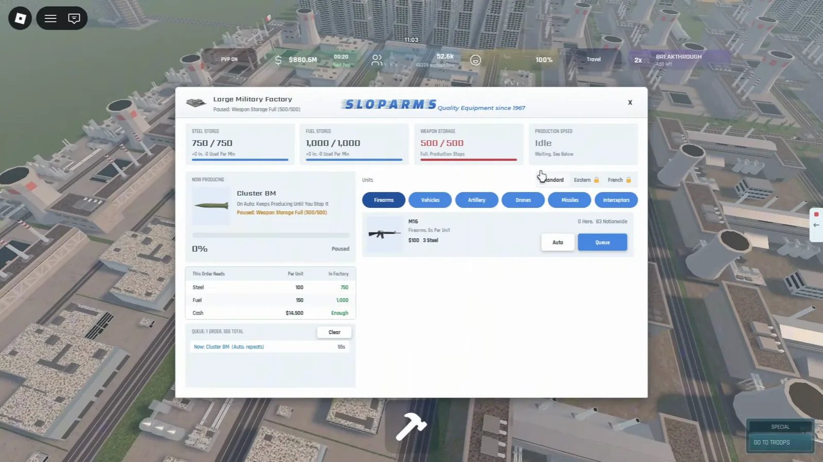Click the Fuel row in order needs table
Image resolution: width=823 pixels, height=462 pixels.
(x=271, y=300)
